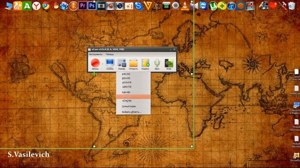The height and width of the screenshot is (168, 300).
Task: Open the film strip dock icon
Action: 101,6
